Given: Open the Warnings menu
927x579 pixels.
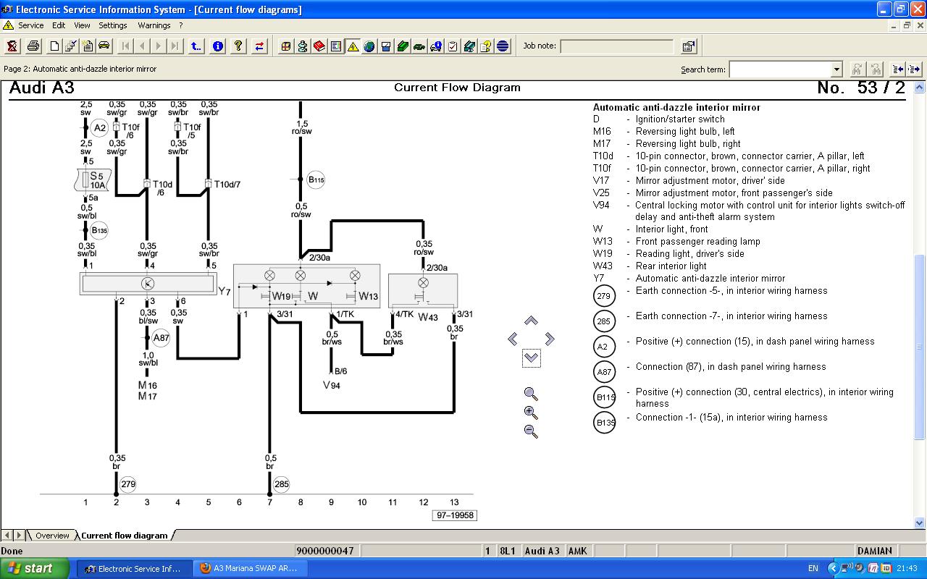Looking at the screenshot, I should (154, 25).
